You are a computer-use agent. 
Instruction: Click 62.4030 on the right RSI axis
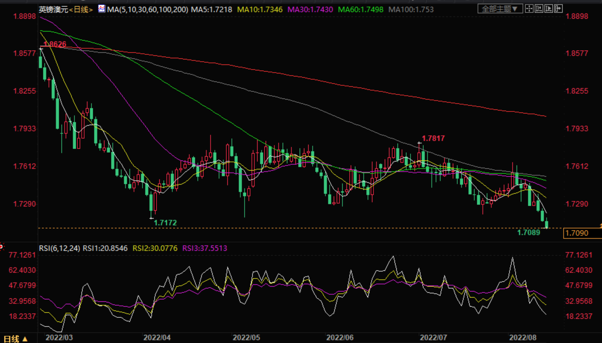[579, 270]
